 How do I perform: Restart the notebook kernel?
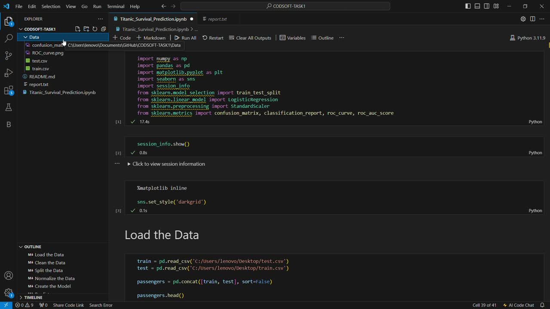coord(213,38)
